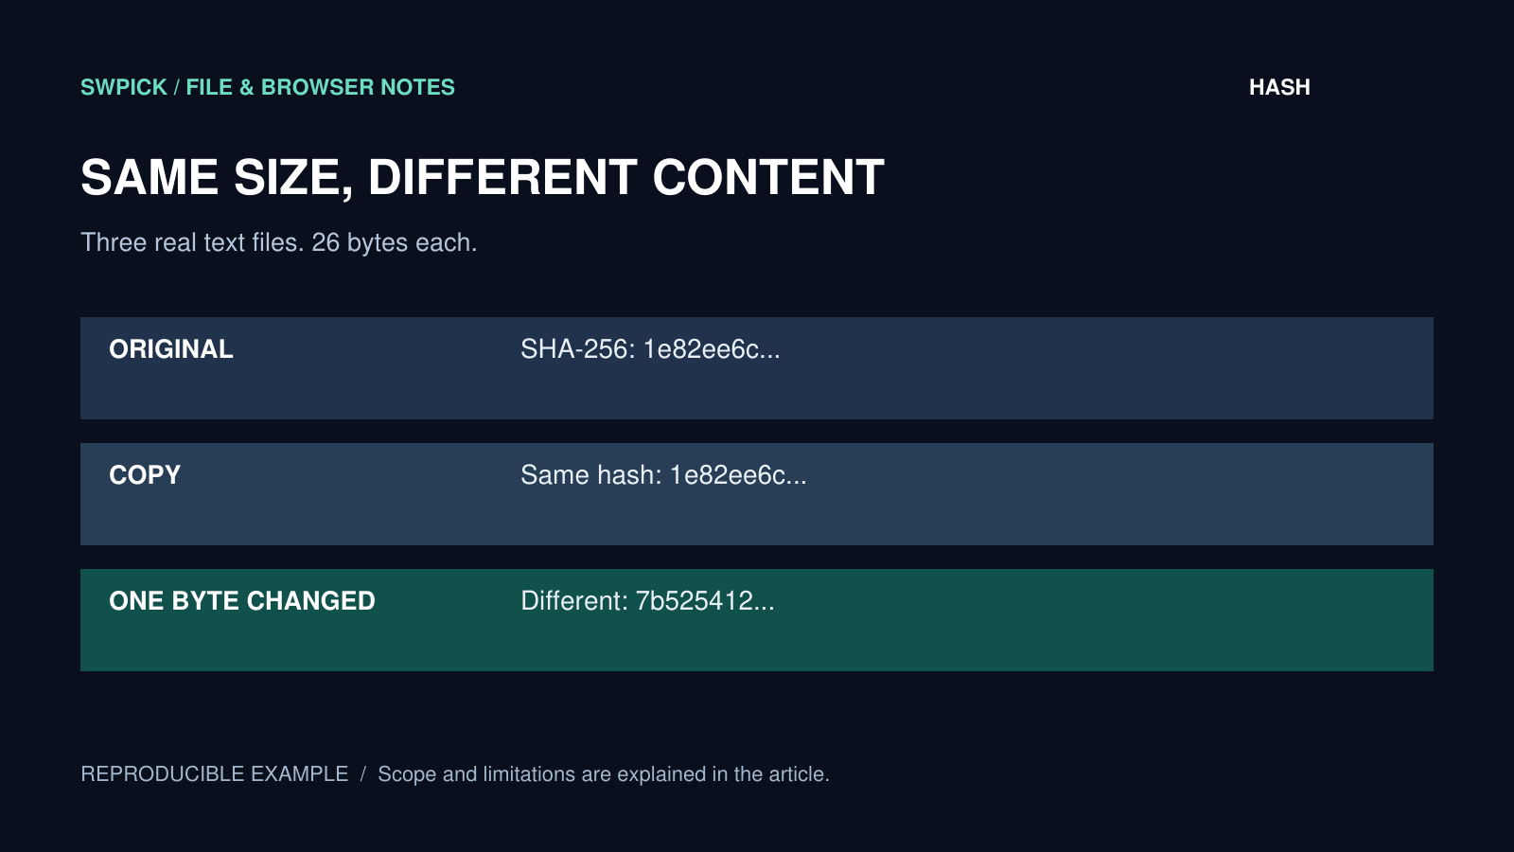Select the "Three real text files." sentence

192,242
